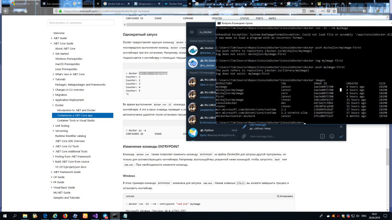Click browser back arrow button
The image size is (392, 220).
pyautogui.click(x=6, y=11)
